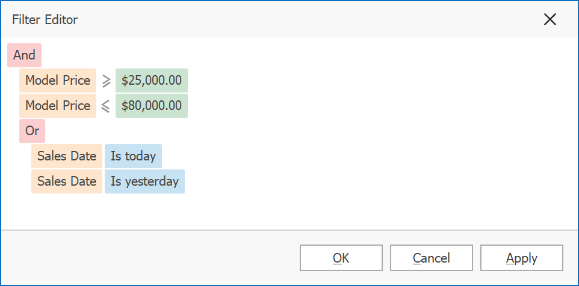
Task: Select the Sales Date field beside Is yesterday
Action: pyautogui.click(x=67, y=181)
